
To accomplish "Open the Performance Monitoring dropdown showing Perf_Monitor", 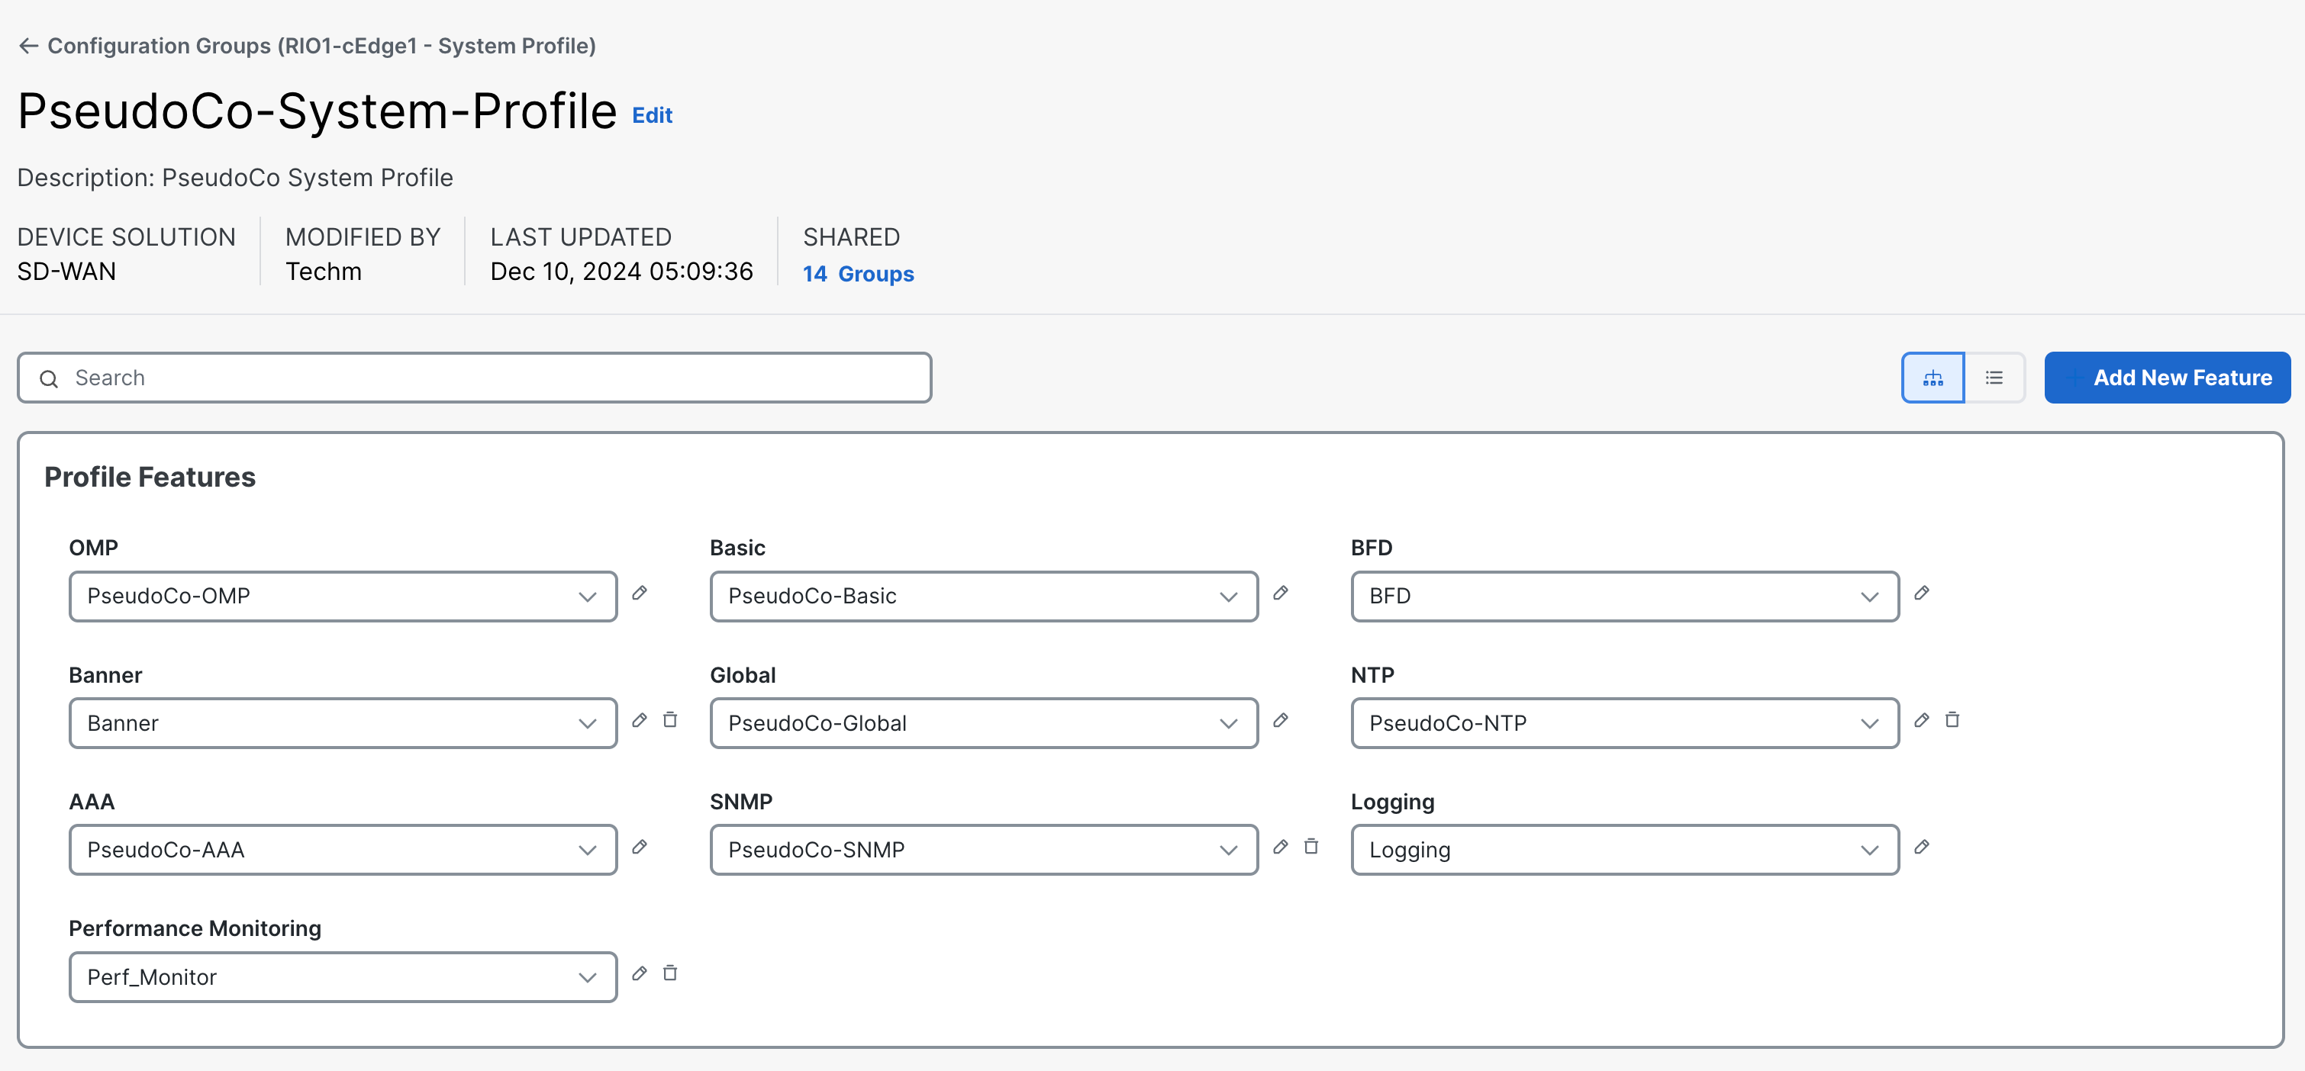I will [343, 977].
